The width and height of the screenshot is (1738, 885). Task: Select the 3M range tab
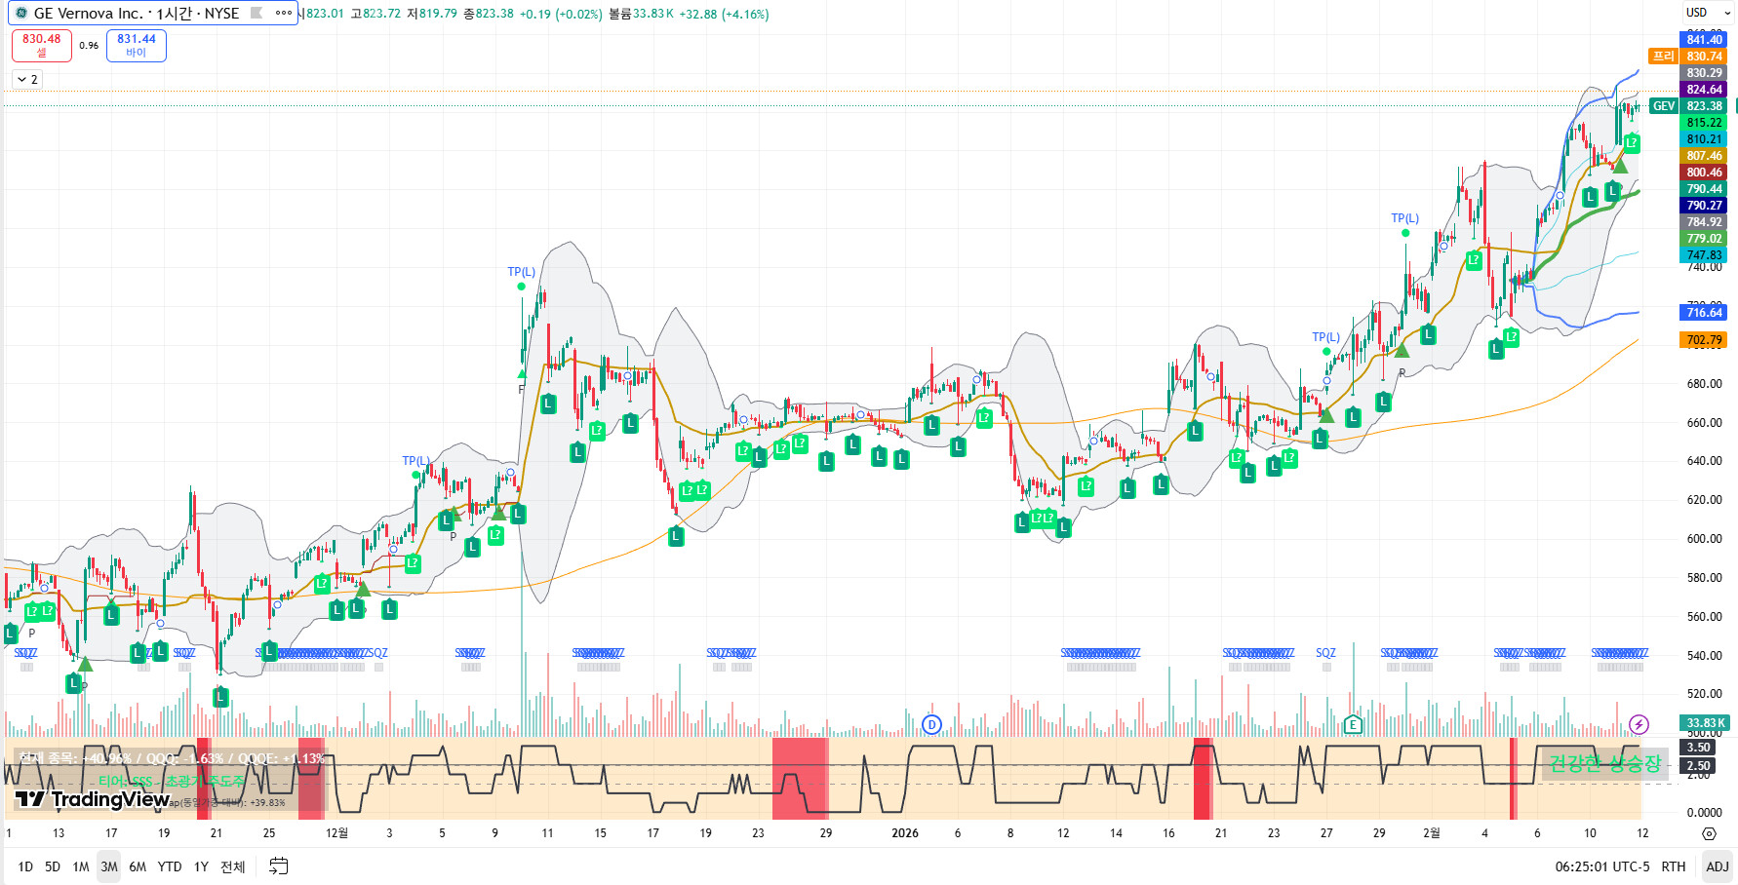[x=109, y=866]
